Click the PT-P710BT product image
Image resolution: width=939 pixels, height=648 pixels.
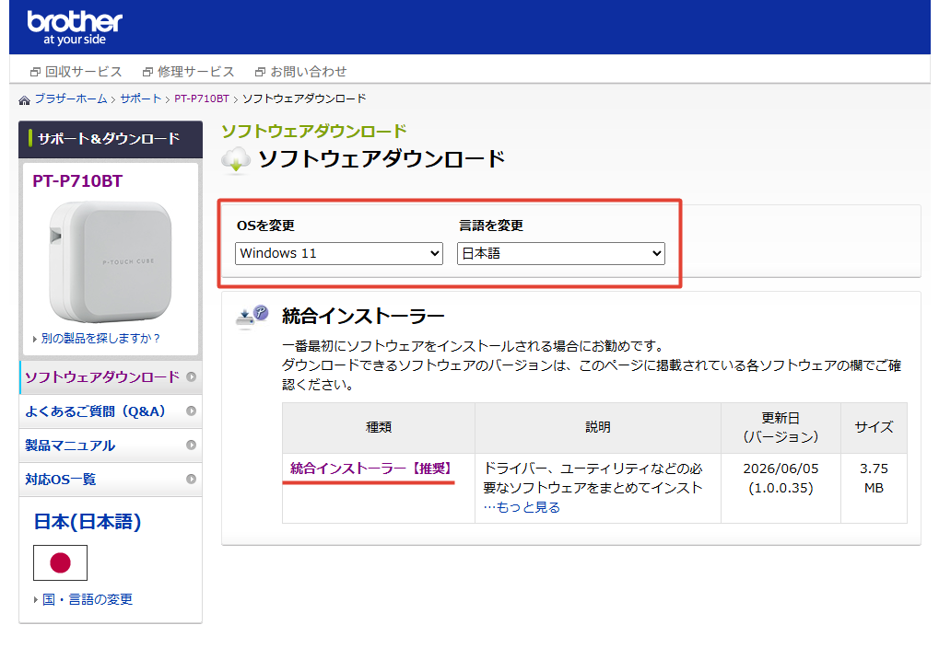(111, 262)
